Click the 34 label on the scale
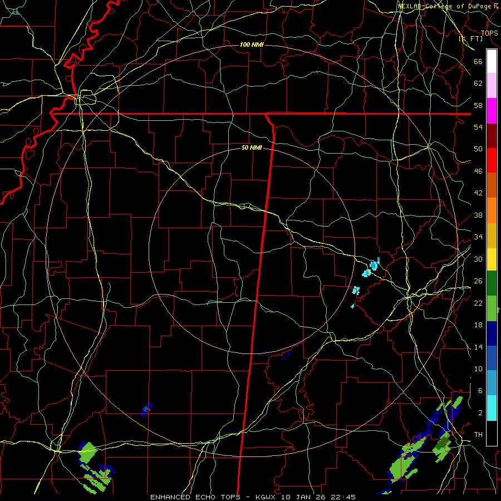The height and width of the screenshot is (501, 501). [478, 237]
